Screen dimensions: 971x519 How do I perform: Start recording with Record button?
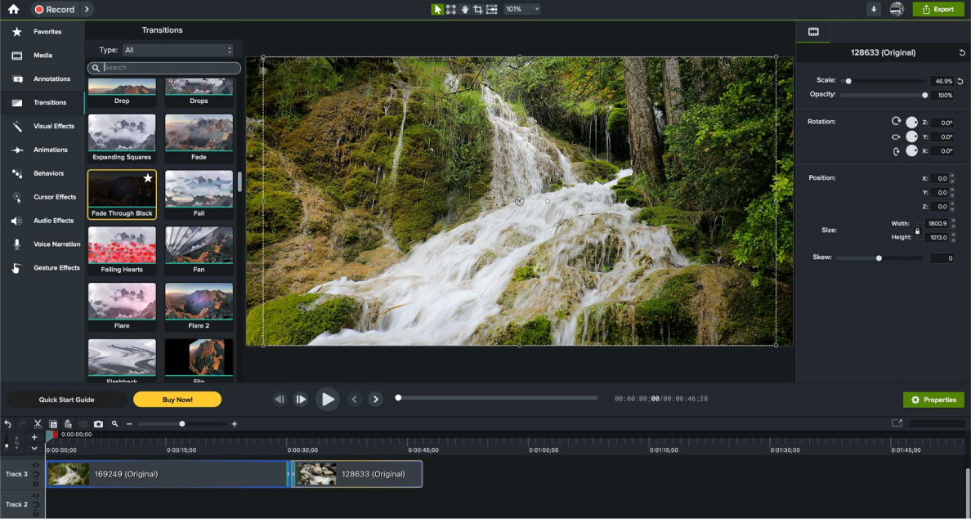55,9
